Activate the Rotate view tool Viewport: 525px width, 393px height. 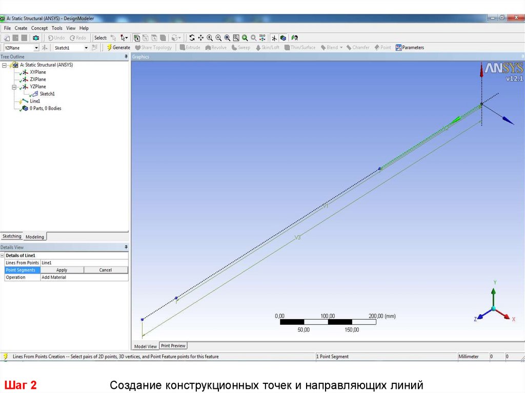192,38
